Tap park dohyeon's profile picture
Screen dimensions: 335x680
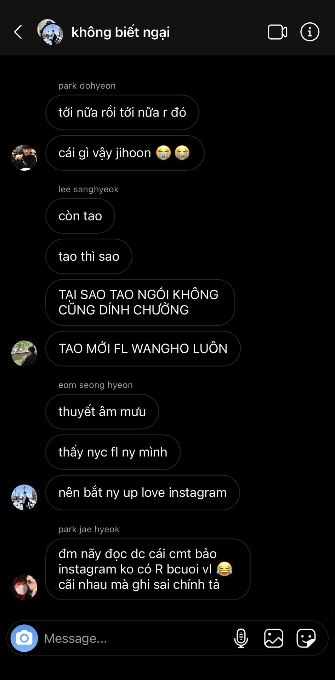coord(24,158)
